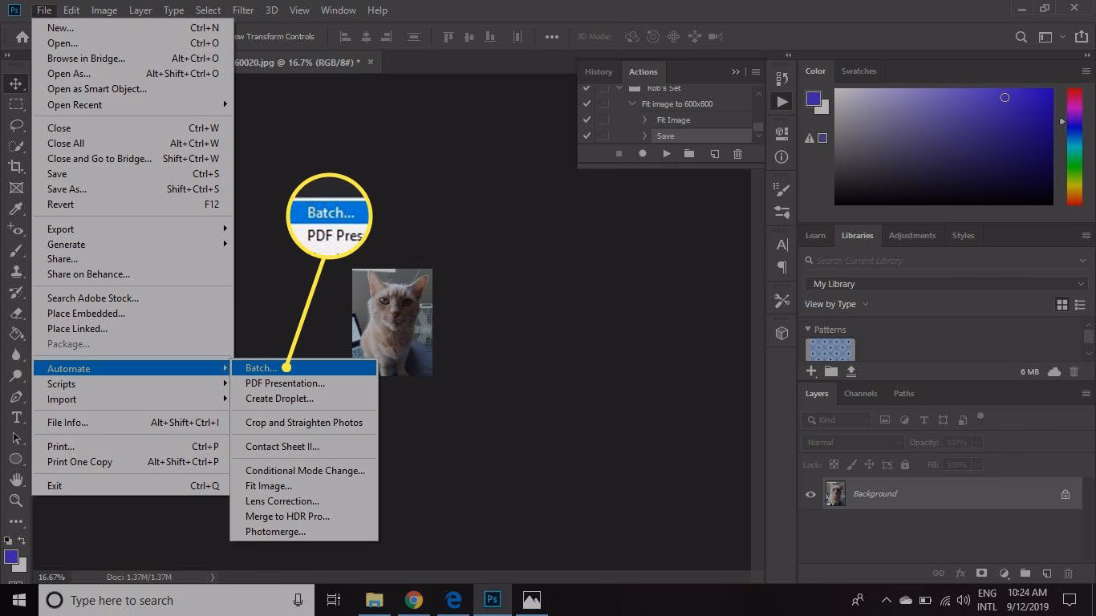Click the Create new layer icon
1096x616 pixels.
click(x=1047, y=573)
